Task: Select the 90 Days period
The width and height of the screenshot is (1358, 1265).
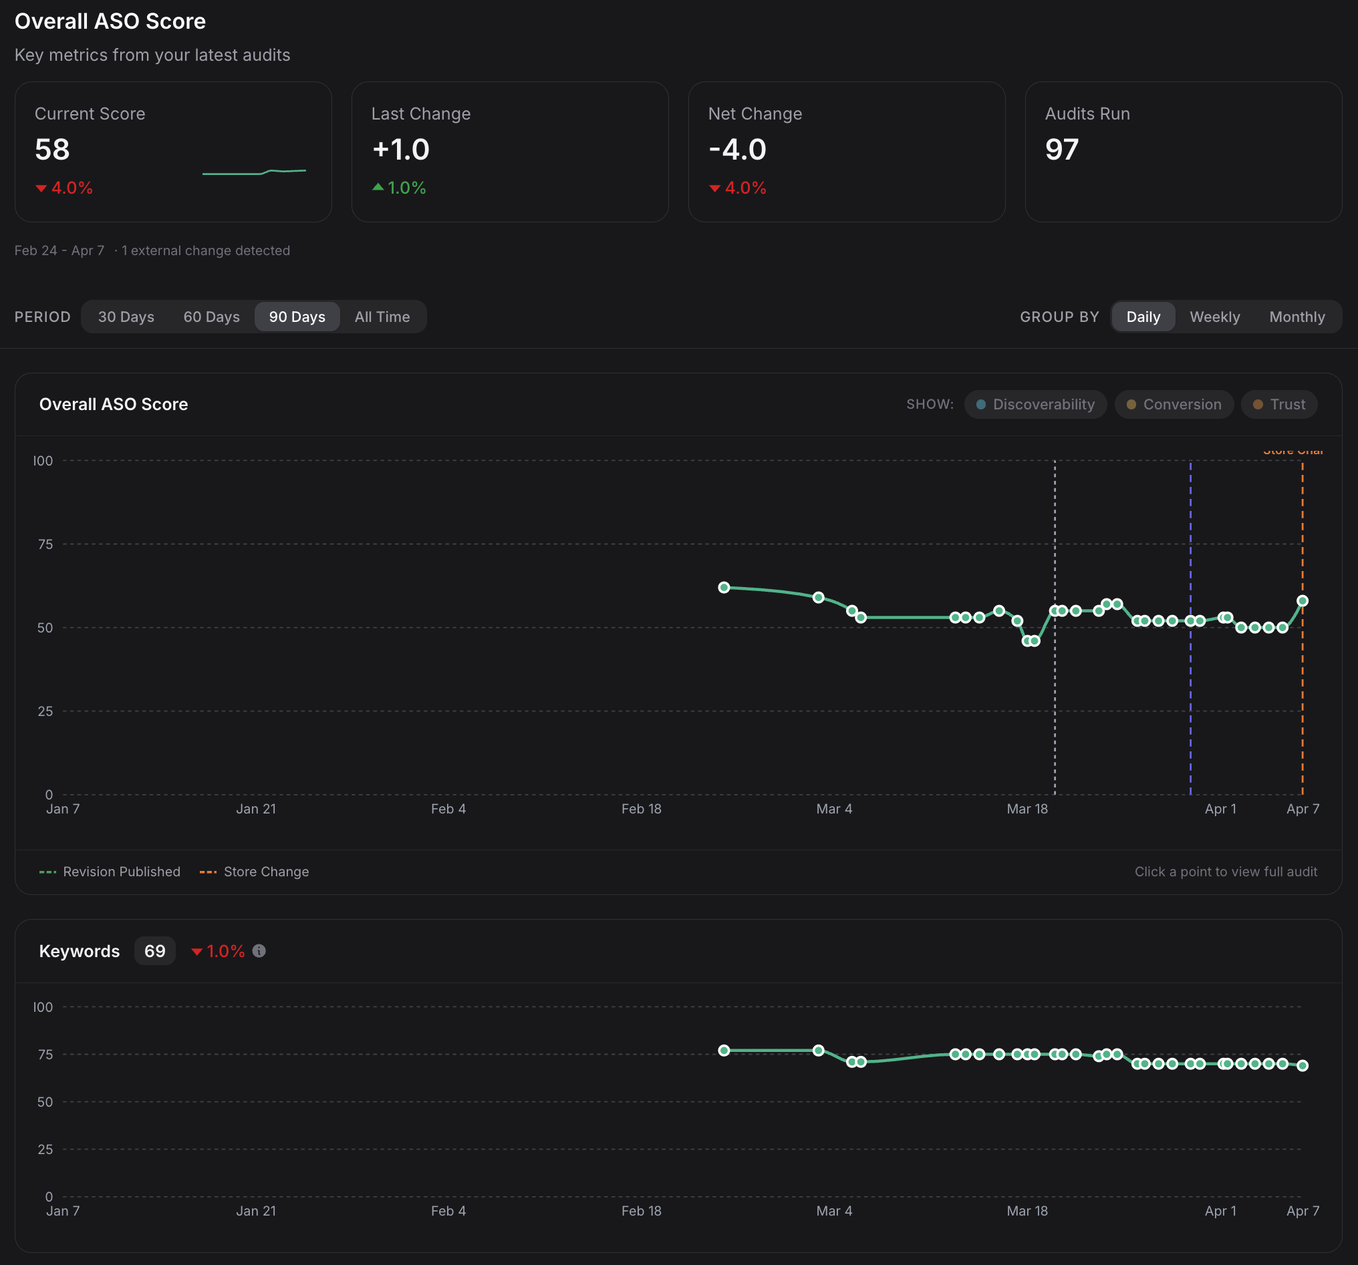Action: 297,317
